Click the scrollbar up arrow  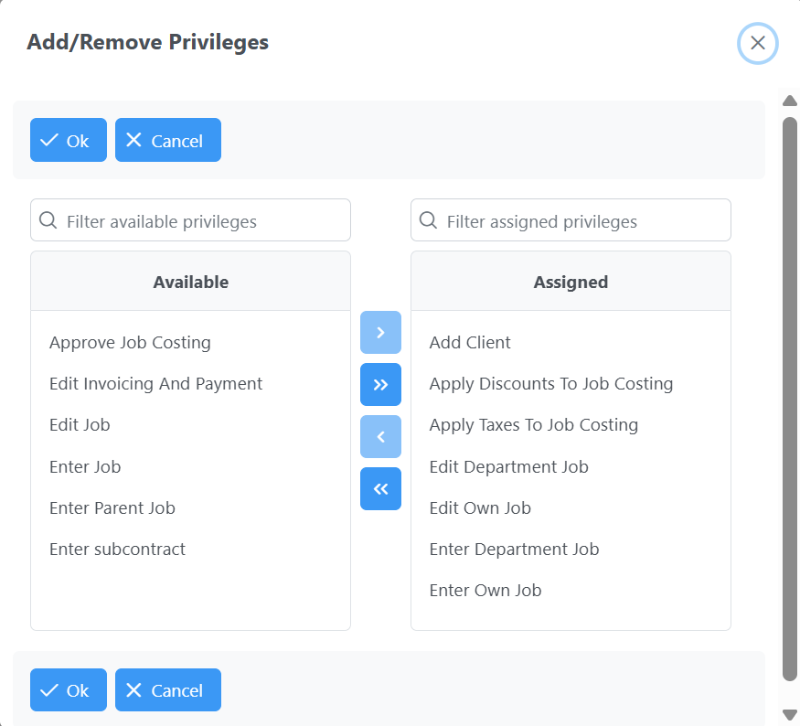click(x=790, y=100)
